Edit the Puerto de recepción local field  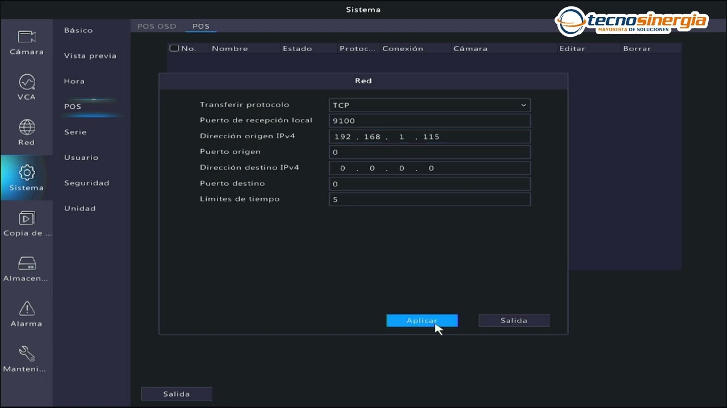[x=429, y=121]
